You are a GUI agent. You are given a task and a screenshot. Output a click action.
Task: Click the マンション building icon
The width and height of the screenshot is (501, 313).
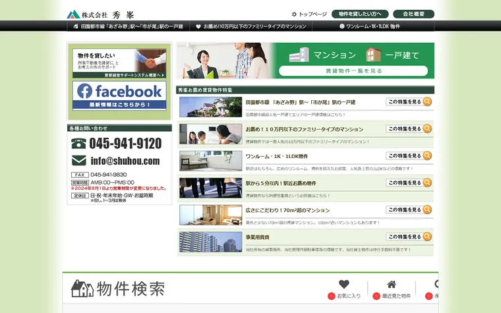(299, 55)
